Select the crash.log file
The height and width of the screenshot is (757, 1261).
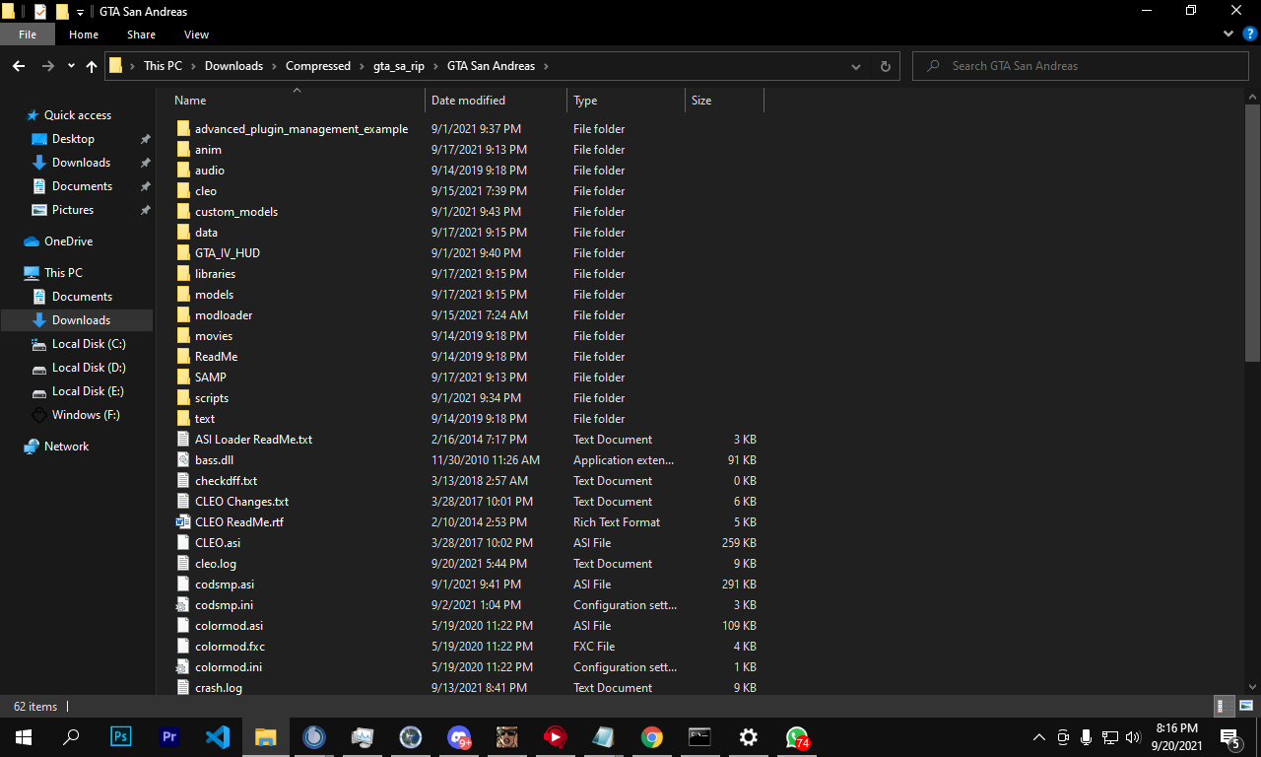(x=218, y=688)
